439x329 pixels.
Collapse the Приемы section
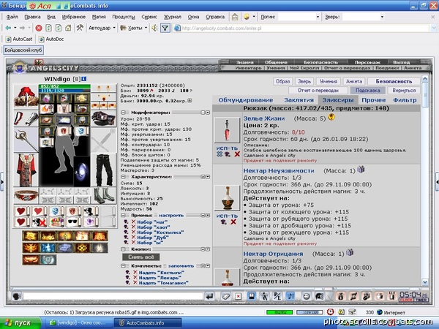[x=123, y=216]
